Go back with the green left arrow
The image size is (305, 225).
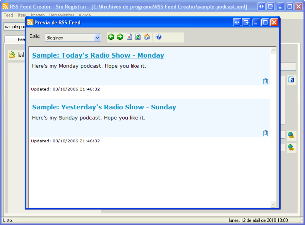tap(111, 37)
